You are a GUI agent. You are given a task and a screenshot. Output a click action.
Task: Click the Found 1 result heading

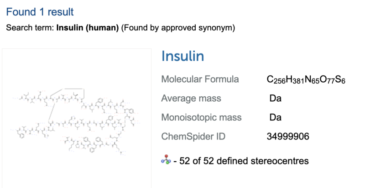[40, 12]
